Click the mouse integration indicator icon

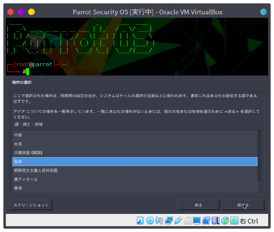pyautogui.click(x=225, y=221)
